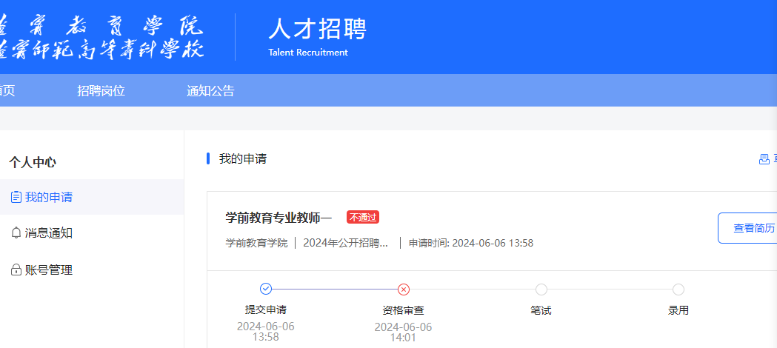
Task: Click the red X step icon
Action: [x=403, y=290]
